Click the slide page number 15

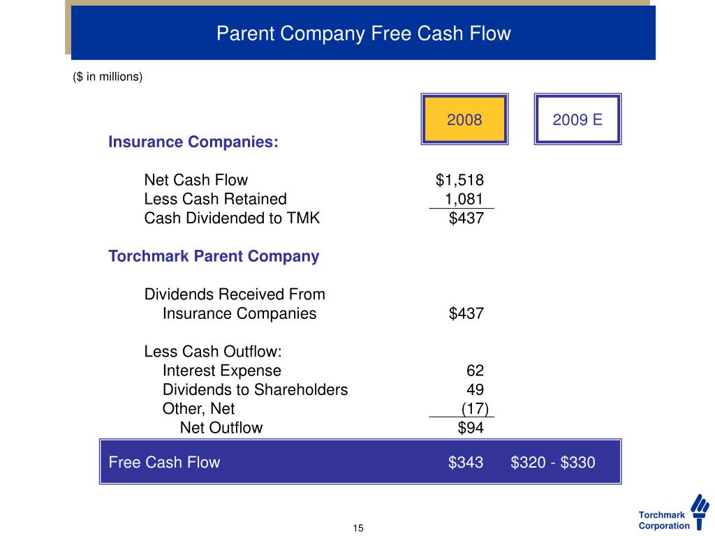point(358,528)
